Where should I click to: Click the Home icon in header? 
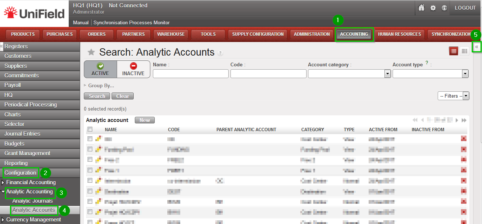click(421, 8)
